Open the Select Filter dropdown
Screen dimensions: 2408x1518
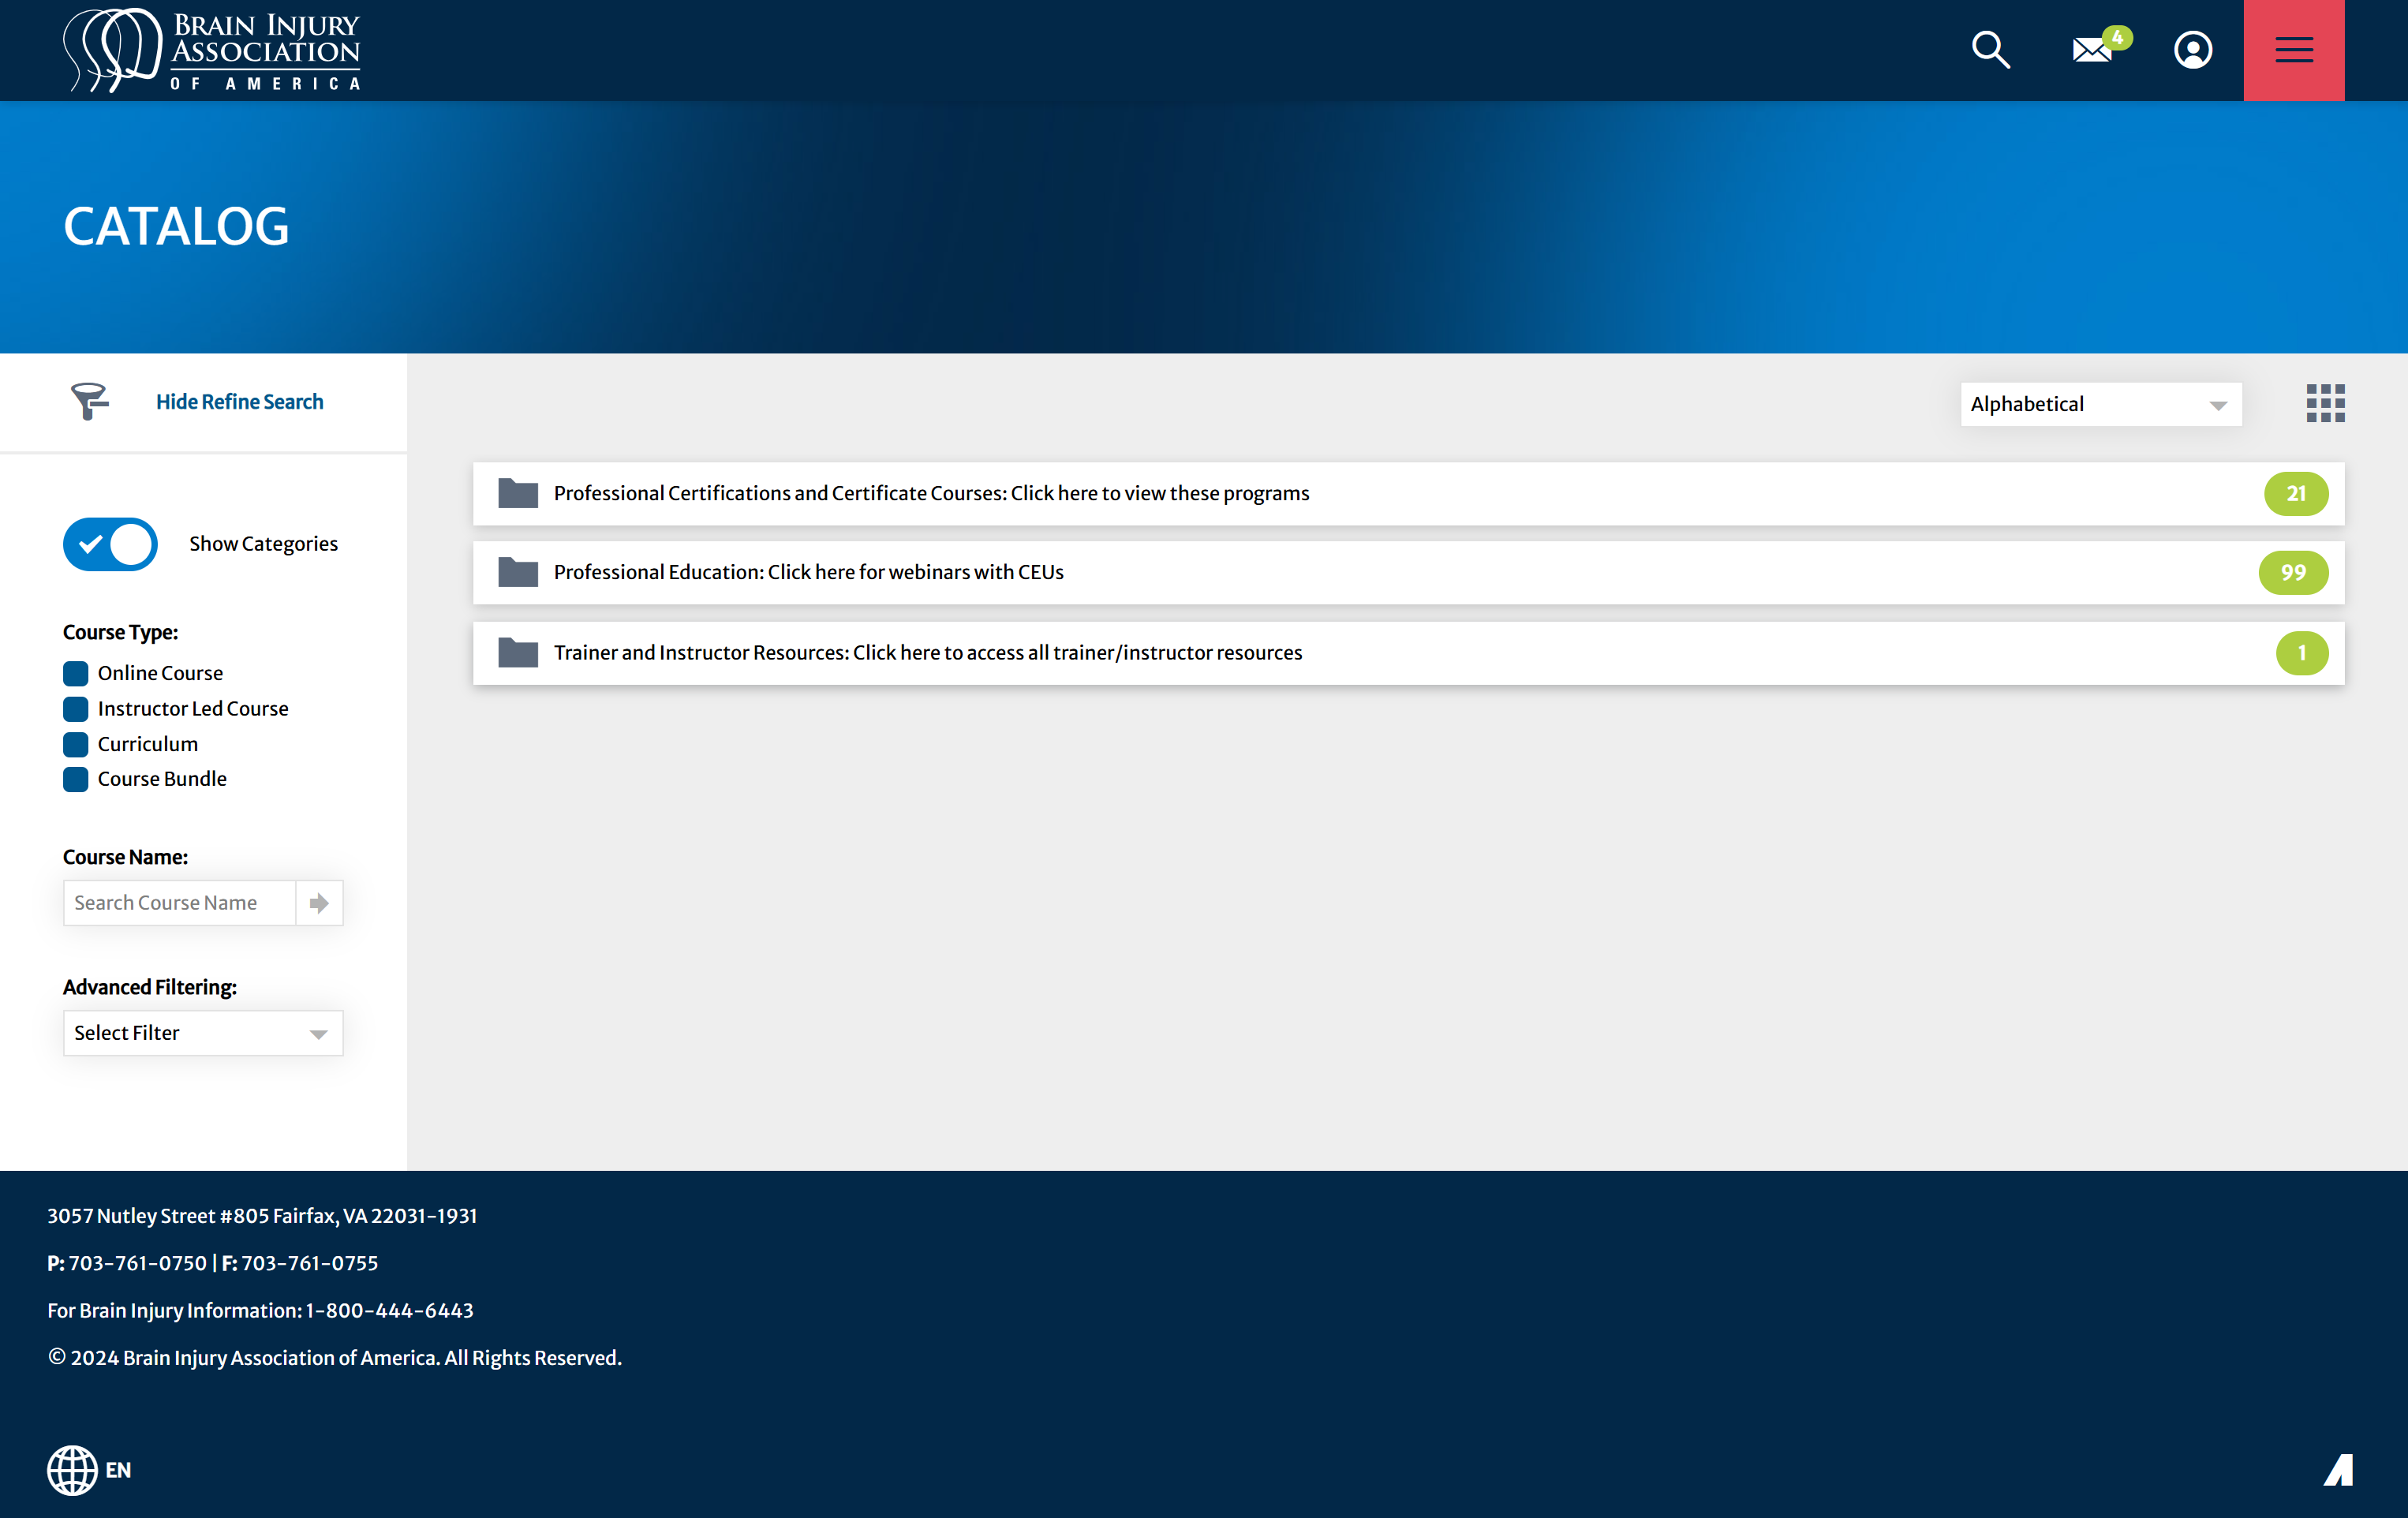tap(203, 1033)
